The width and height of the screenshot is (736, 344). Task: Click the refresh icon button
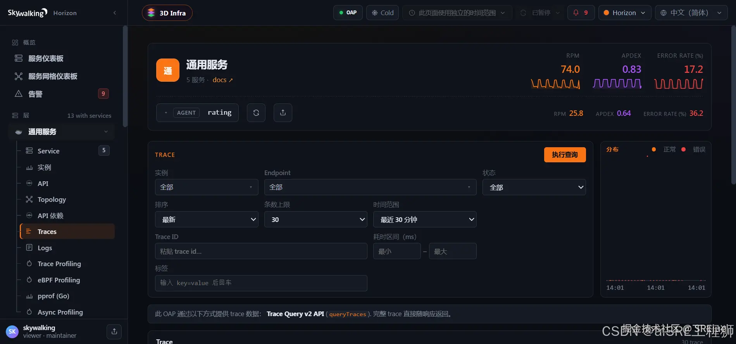(x=256, y=113)
